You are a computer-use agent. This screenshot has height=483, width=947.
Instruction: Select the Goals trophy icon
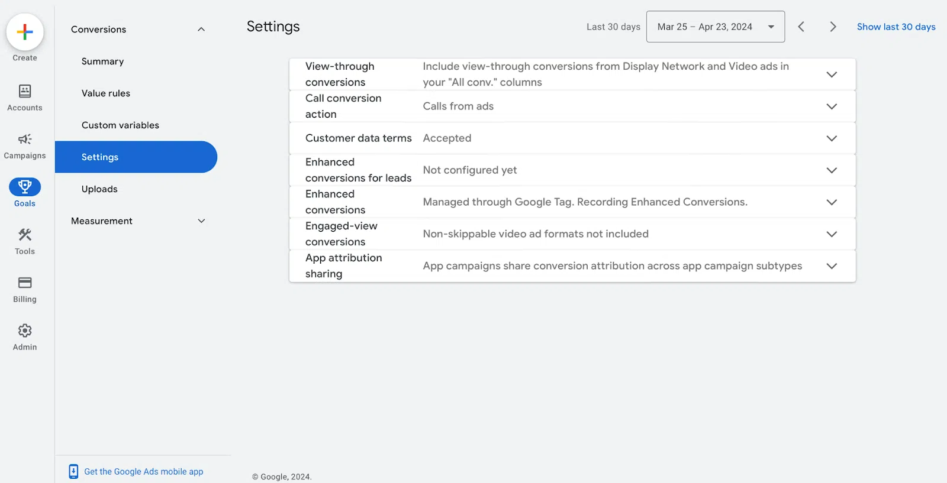click(25, 187)
